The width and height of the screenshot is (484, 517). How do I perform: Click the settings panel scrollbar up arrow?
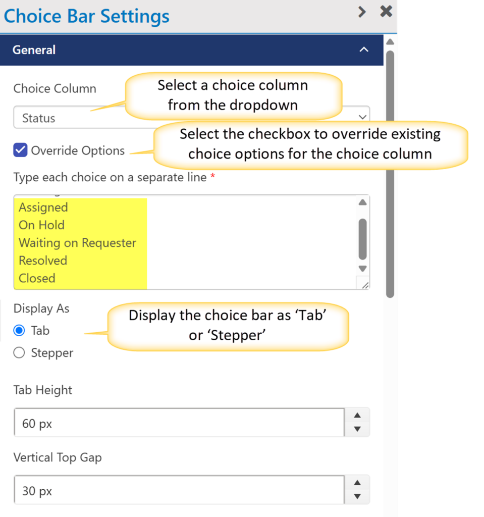390,42
